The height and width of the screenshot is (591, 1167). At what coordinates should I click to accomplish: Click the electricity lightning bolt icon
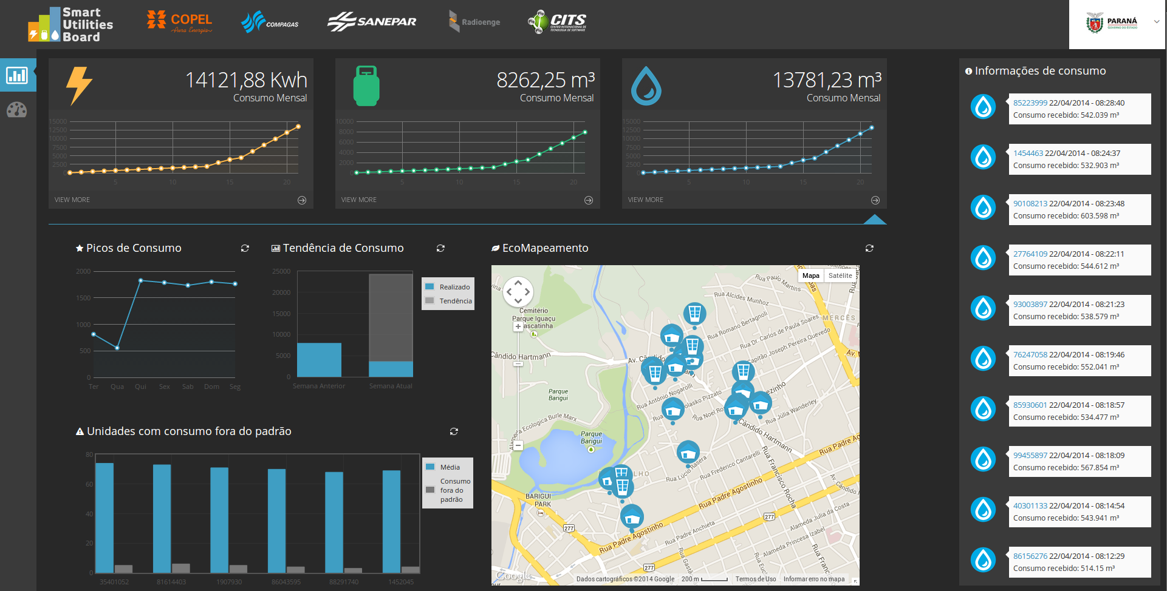point(79,86)
